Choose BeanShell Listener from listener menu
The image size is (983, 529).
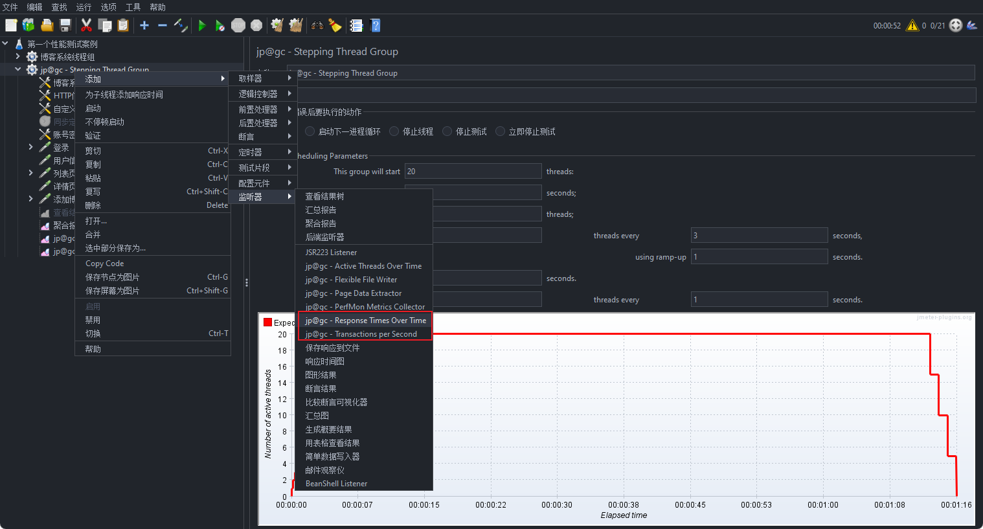364,484
